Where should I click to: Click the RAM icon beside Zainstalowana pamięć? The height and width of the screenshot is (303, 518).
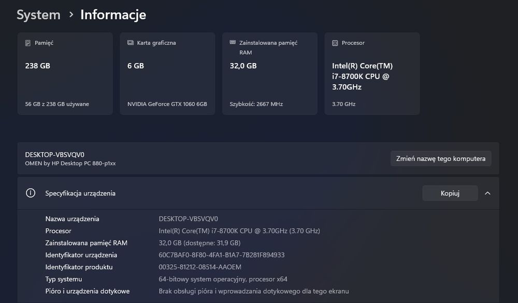click(233, 42)
